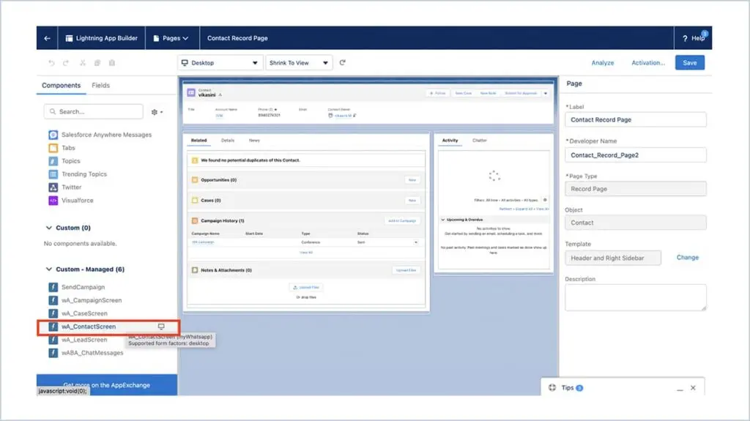The image size is (750, 421).
Task: Open the Shrink To View dropdown
Action: click(x=299, y=63)
